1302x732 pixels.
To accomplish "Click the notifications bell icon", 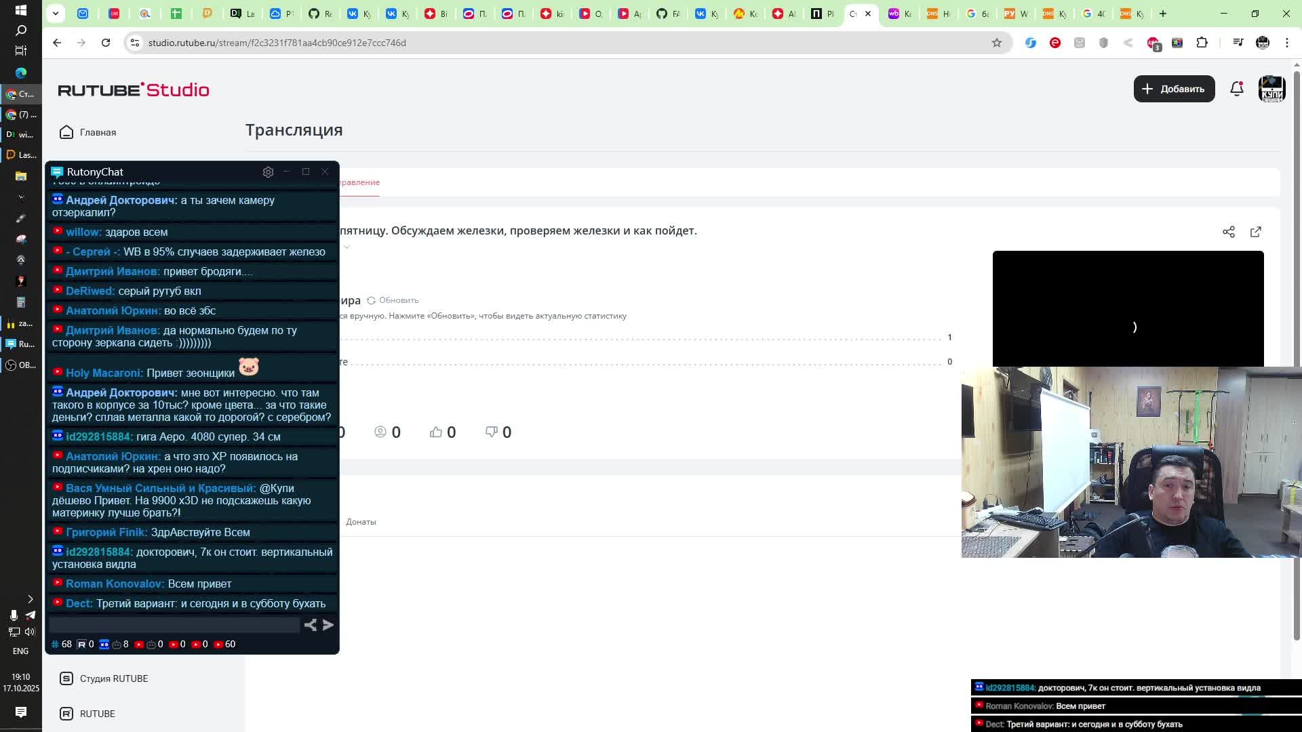I will point(1236,89).
